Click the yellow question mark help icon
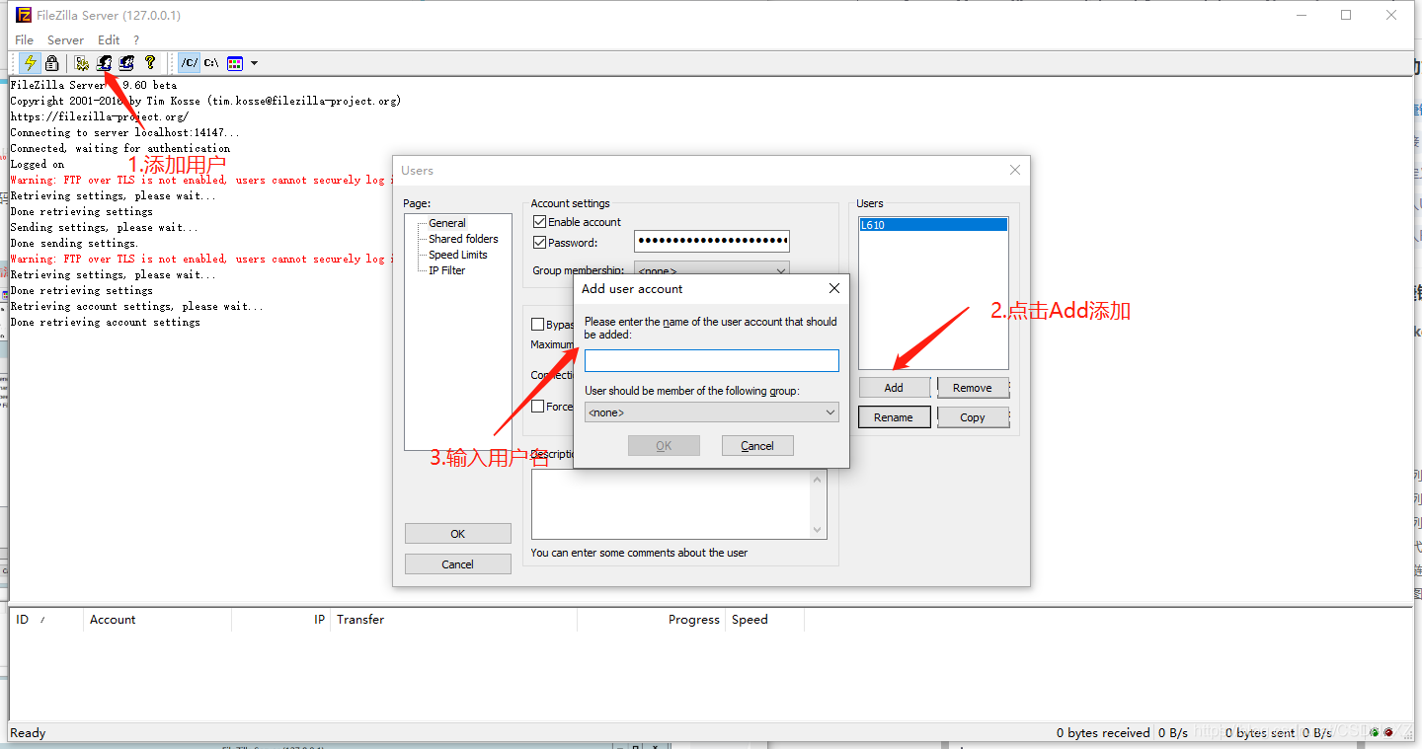 click(150, 63)
